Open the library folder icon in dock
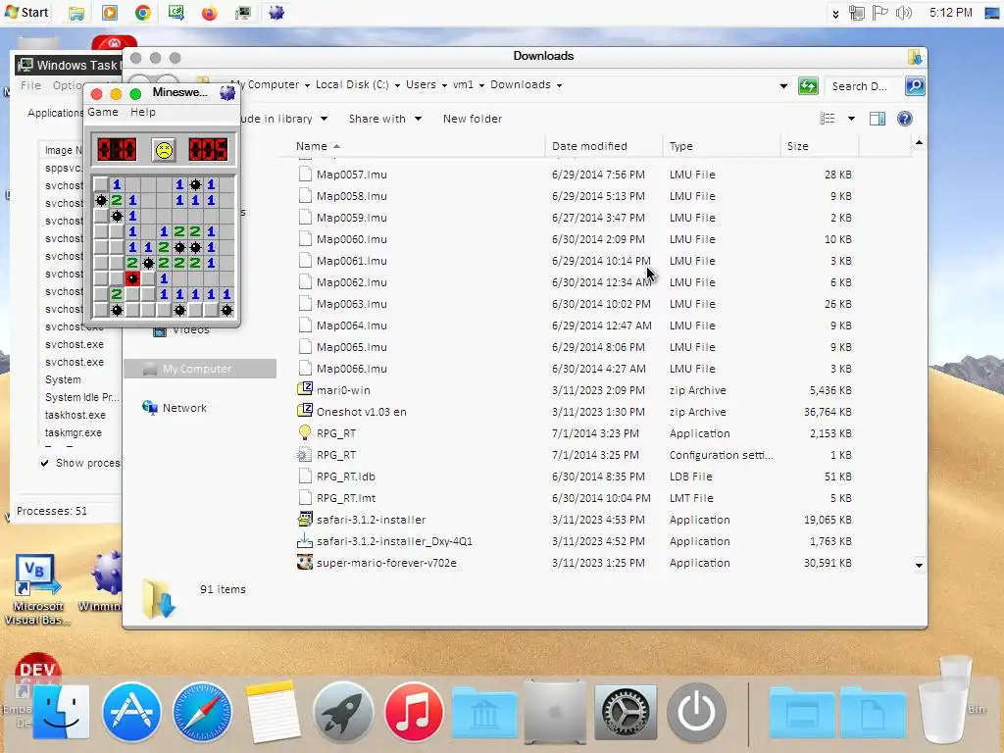The image size is (1004, 753). click(x=484, y=712)
